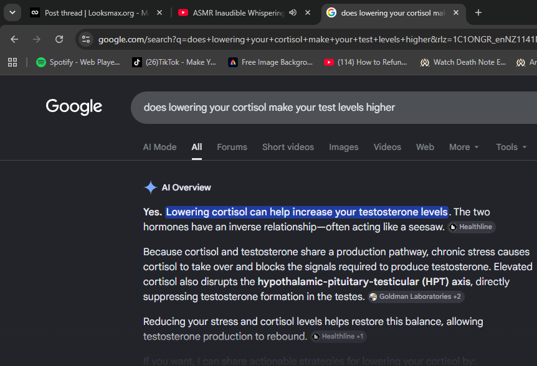The width and height of the screenshot is (537, 366).
Task: Click the paragraph beginning "Reducing your stress"
Action: (x=313, y=329)
